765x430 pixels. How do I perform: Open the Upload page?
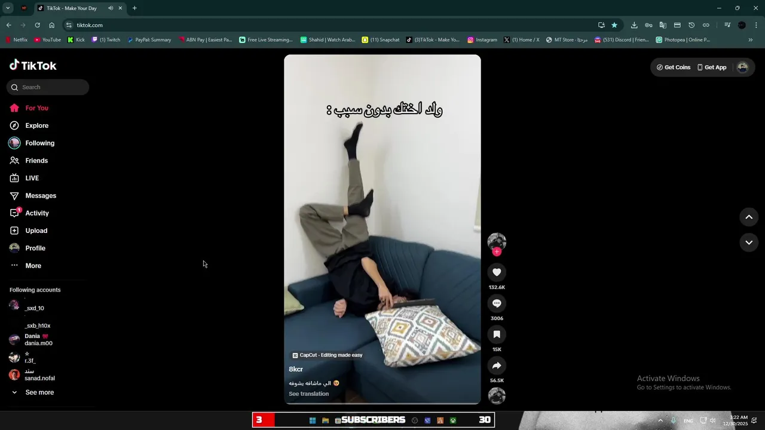pos(29,231)
